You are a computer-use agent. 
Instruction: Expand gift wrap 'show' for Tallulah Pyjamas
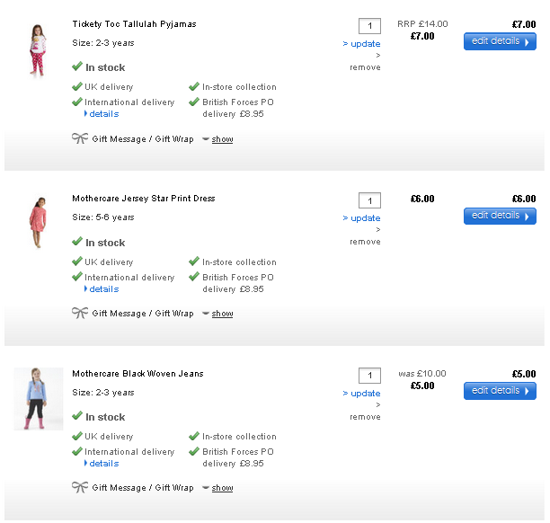(x=222, y=139)
